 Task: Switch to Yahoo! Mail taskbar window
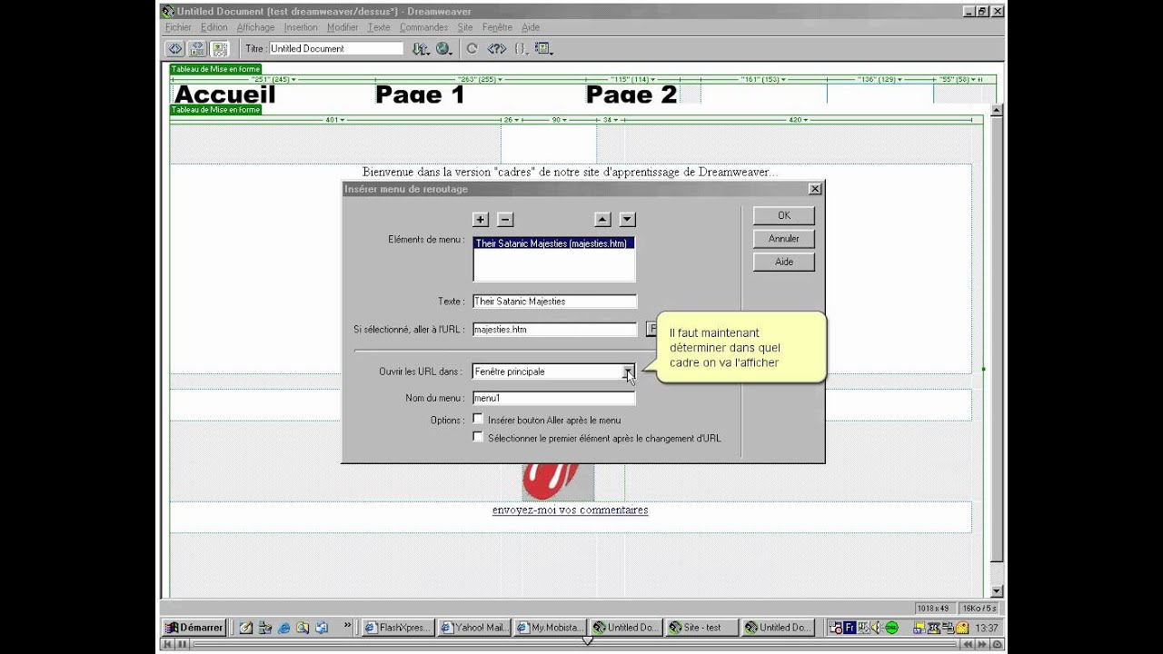coord(472,628)
